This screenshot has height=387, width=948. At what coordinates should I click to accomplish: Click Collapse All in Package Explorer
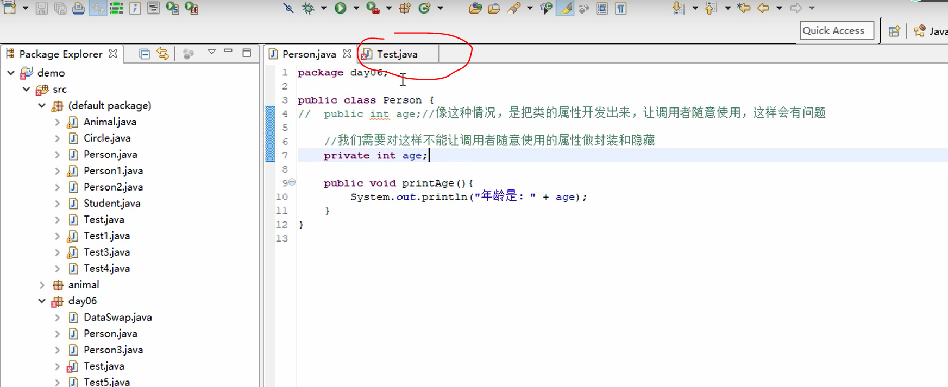coord(145,54)
